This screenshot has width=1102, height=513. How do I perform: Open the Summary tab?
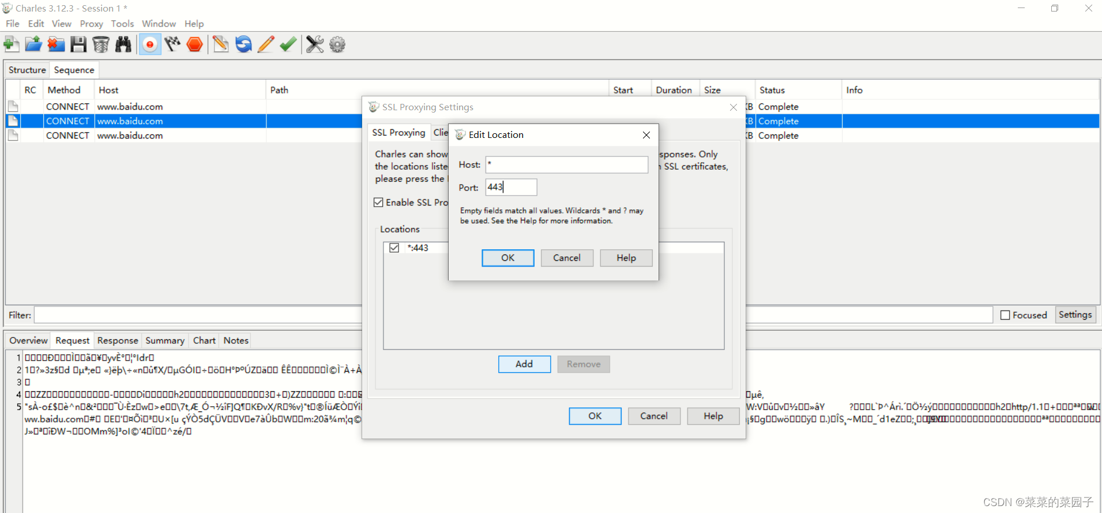[165, 340]
